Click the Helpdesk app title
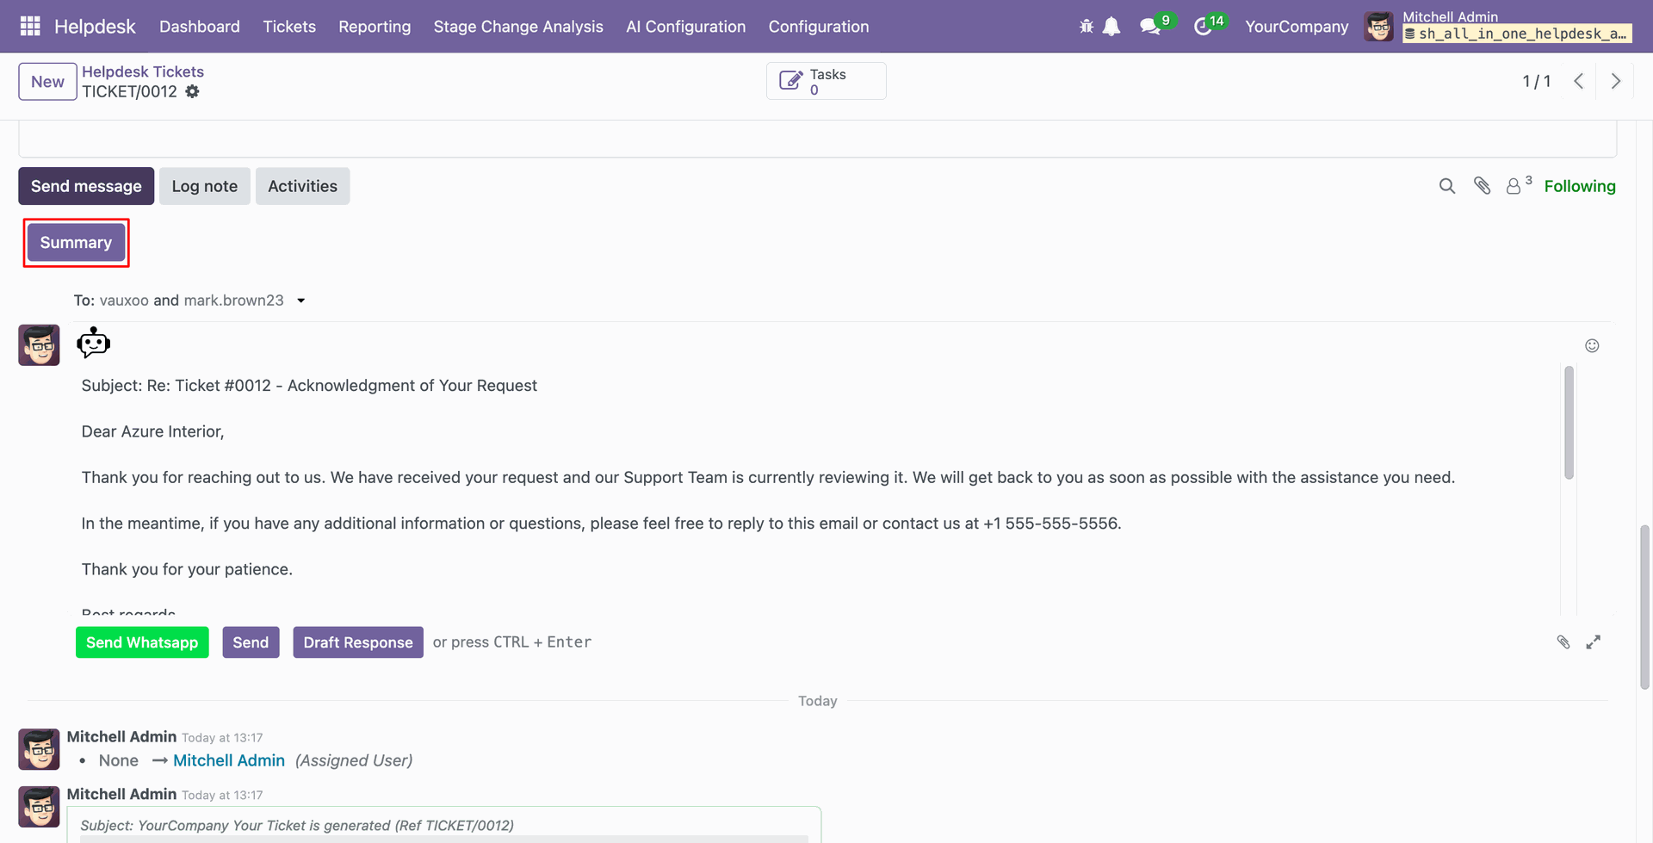This screenshot has height=843, width=1653. click(95, 27)
